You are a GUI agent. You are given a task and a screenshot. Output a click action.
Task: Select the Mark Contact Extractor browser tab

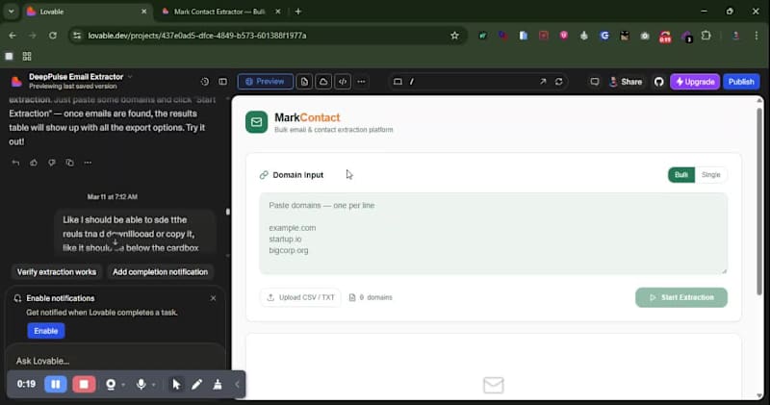tap(221, 12)
